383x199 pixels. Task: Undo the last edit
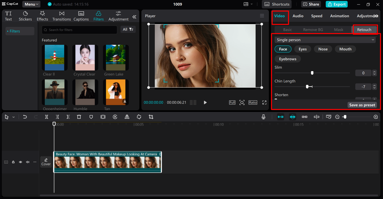coord(25,117)
